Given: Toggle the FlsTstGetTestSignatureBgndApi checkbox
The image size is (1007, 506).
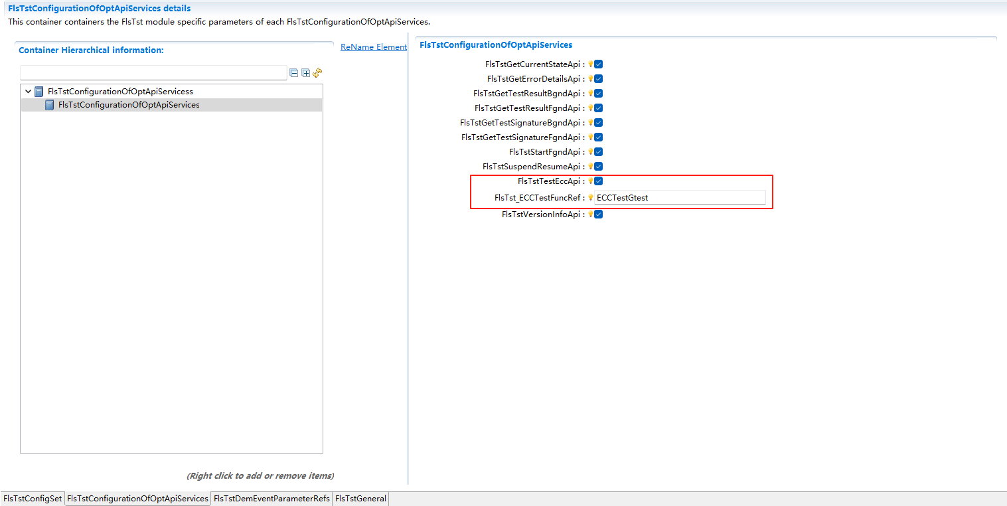Looking at the screenshot, I should pyautogui.click(x=598, y=122).
